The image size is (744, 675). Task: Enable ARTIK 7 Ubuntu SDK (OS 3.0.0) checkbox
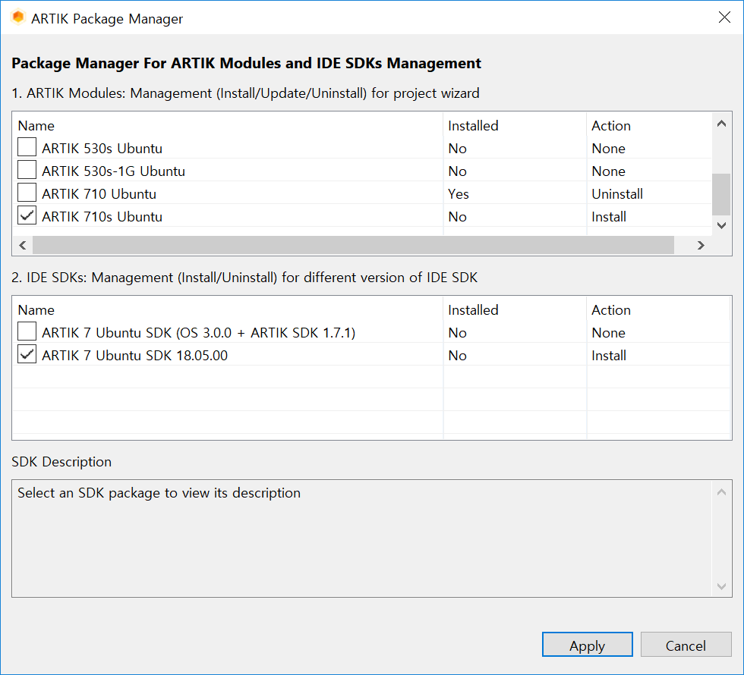coord(27,331)
